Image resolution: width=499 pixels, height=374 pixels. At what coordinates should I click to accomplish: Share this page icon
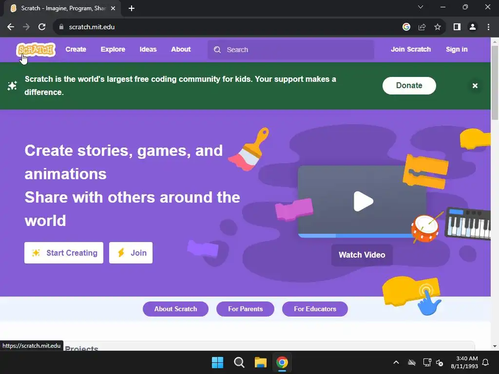422,27
